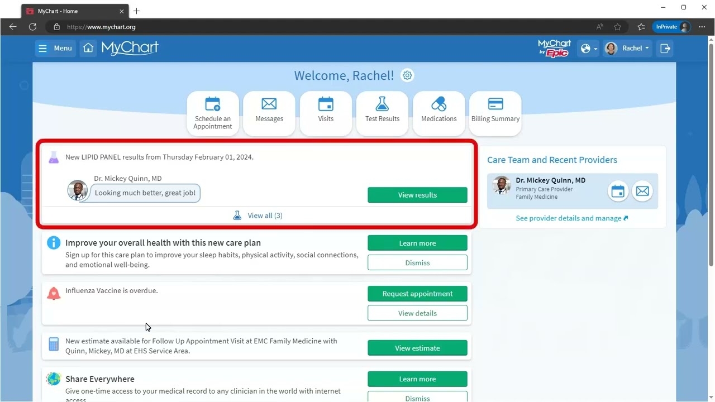The image size is (715, 402).
Task: Click the View results button
Action: coord(417,195)
